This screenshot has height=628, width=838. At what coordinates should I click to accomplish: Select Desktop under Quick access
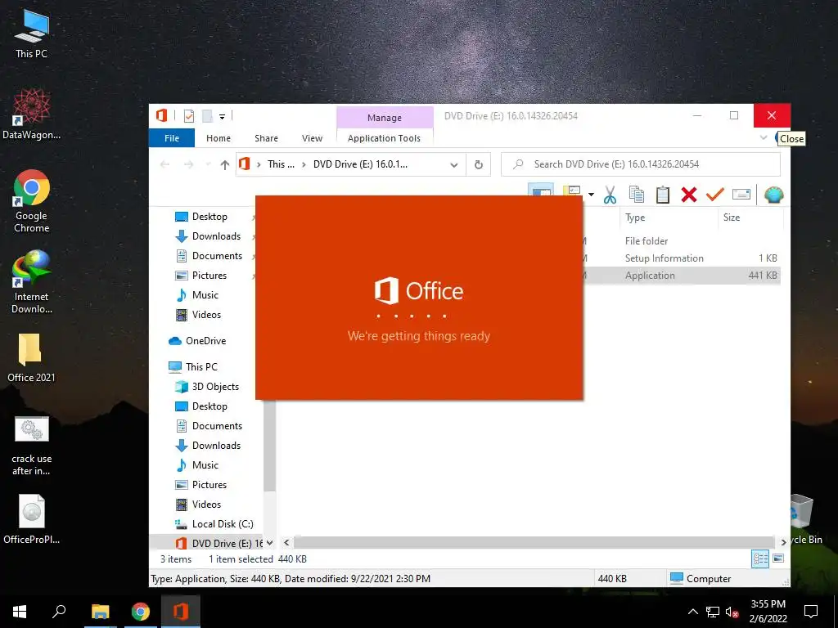[x=209, y=216]
